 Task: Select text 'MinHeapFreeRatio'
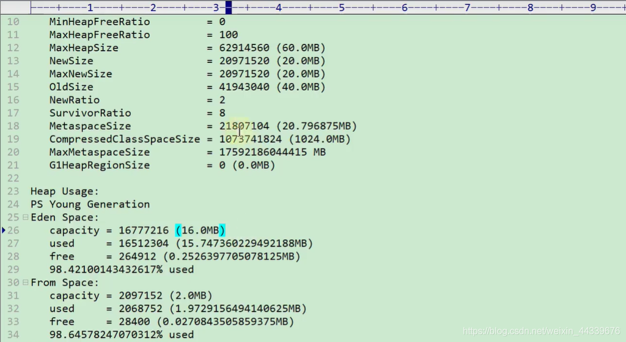tap(100, 22)
